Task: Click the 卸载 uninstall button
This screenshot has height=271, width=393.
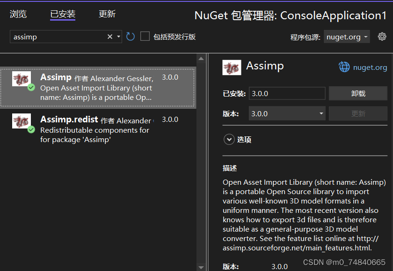Action: click(x=358, y=93)
